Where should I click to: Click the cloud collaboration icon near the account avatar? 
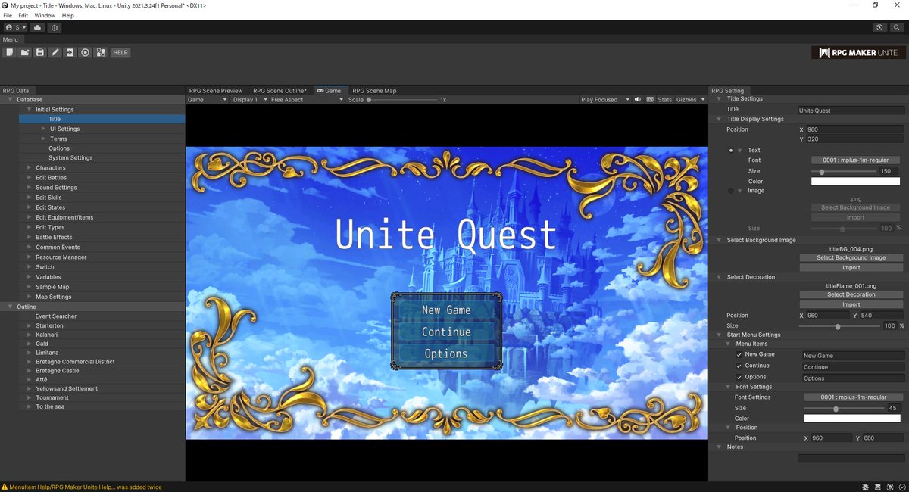click(x=37, y=27)
